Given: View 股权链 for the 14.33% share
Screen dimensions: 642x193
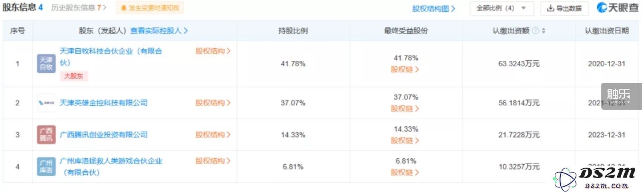Looking at the screenshot, I should click(x=405, y=141).
